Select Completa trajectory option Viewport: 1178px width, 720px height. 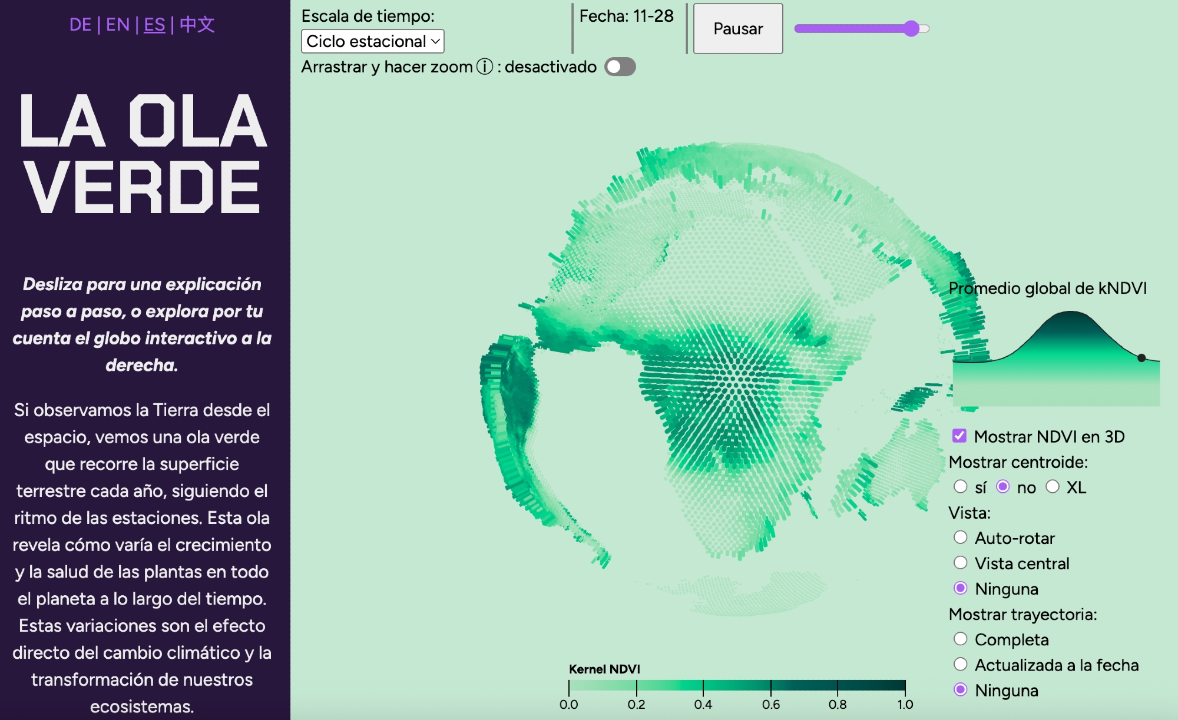(961, 639)
